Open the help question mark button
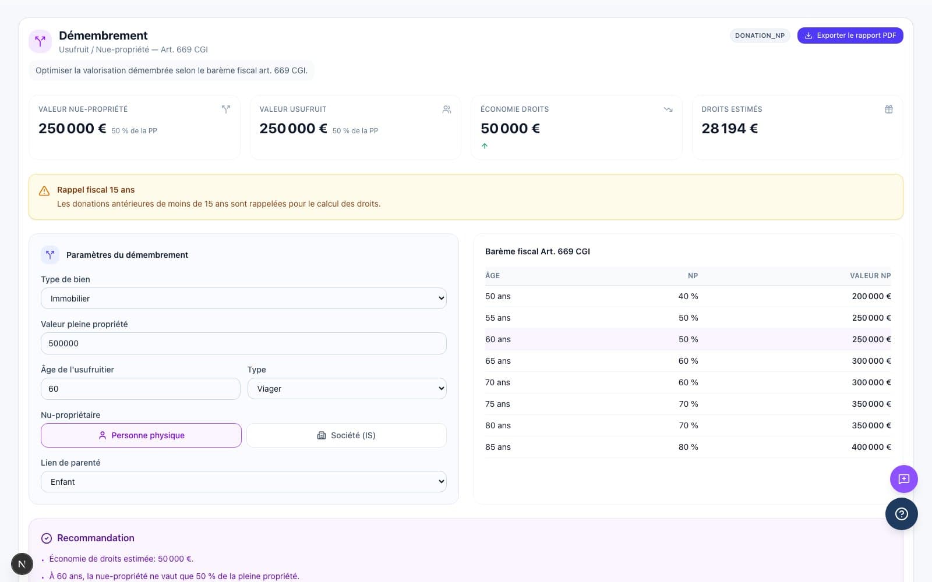Image resolution: width=932 pixels, height=582 pixels. [901, 514]
